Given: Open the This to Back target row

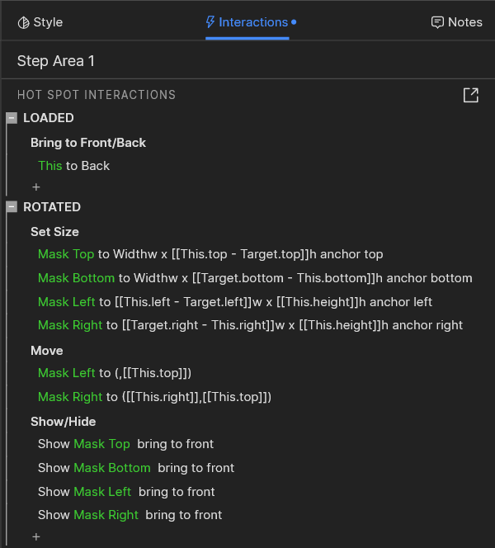Looking at the screenshot, I should [x=74, y=166].
